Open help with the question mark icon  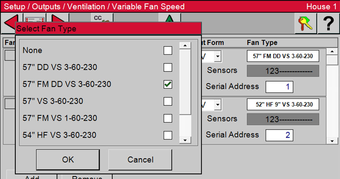(328, 24)
